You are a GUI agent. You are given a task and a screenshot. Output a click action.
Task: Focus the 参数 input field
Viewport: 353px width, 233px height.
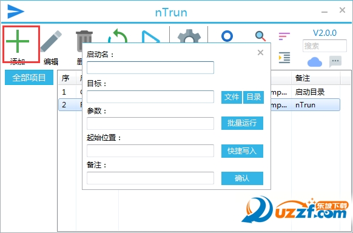(x=150, y=123)
